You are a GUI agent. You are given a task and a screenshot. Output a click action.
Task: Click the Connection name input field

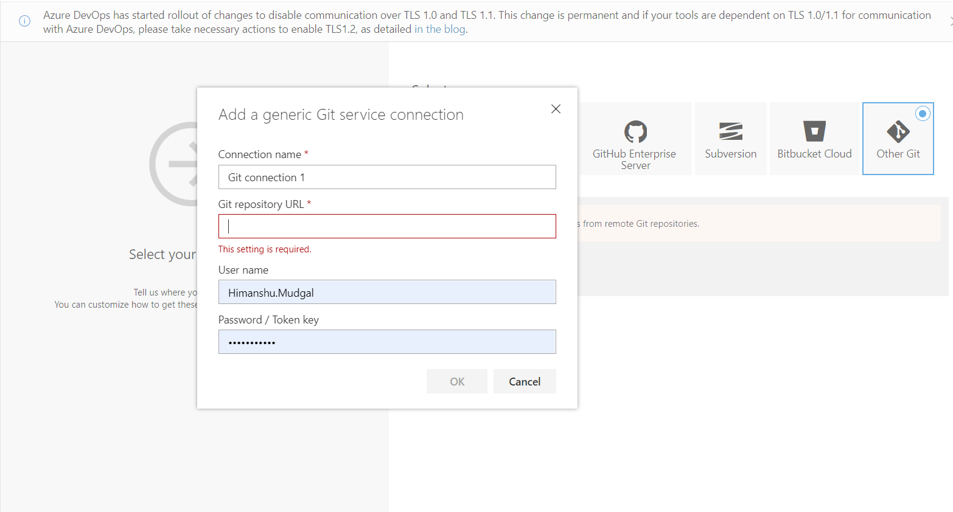click(387, 177)
